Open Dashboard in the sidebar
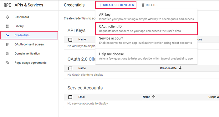The image size is (219, 117). (22, 17)
